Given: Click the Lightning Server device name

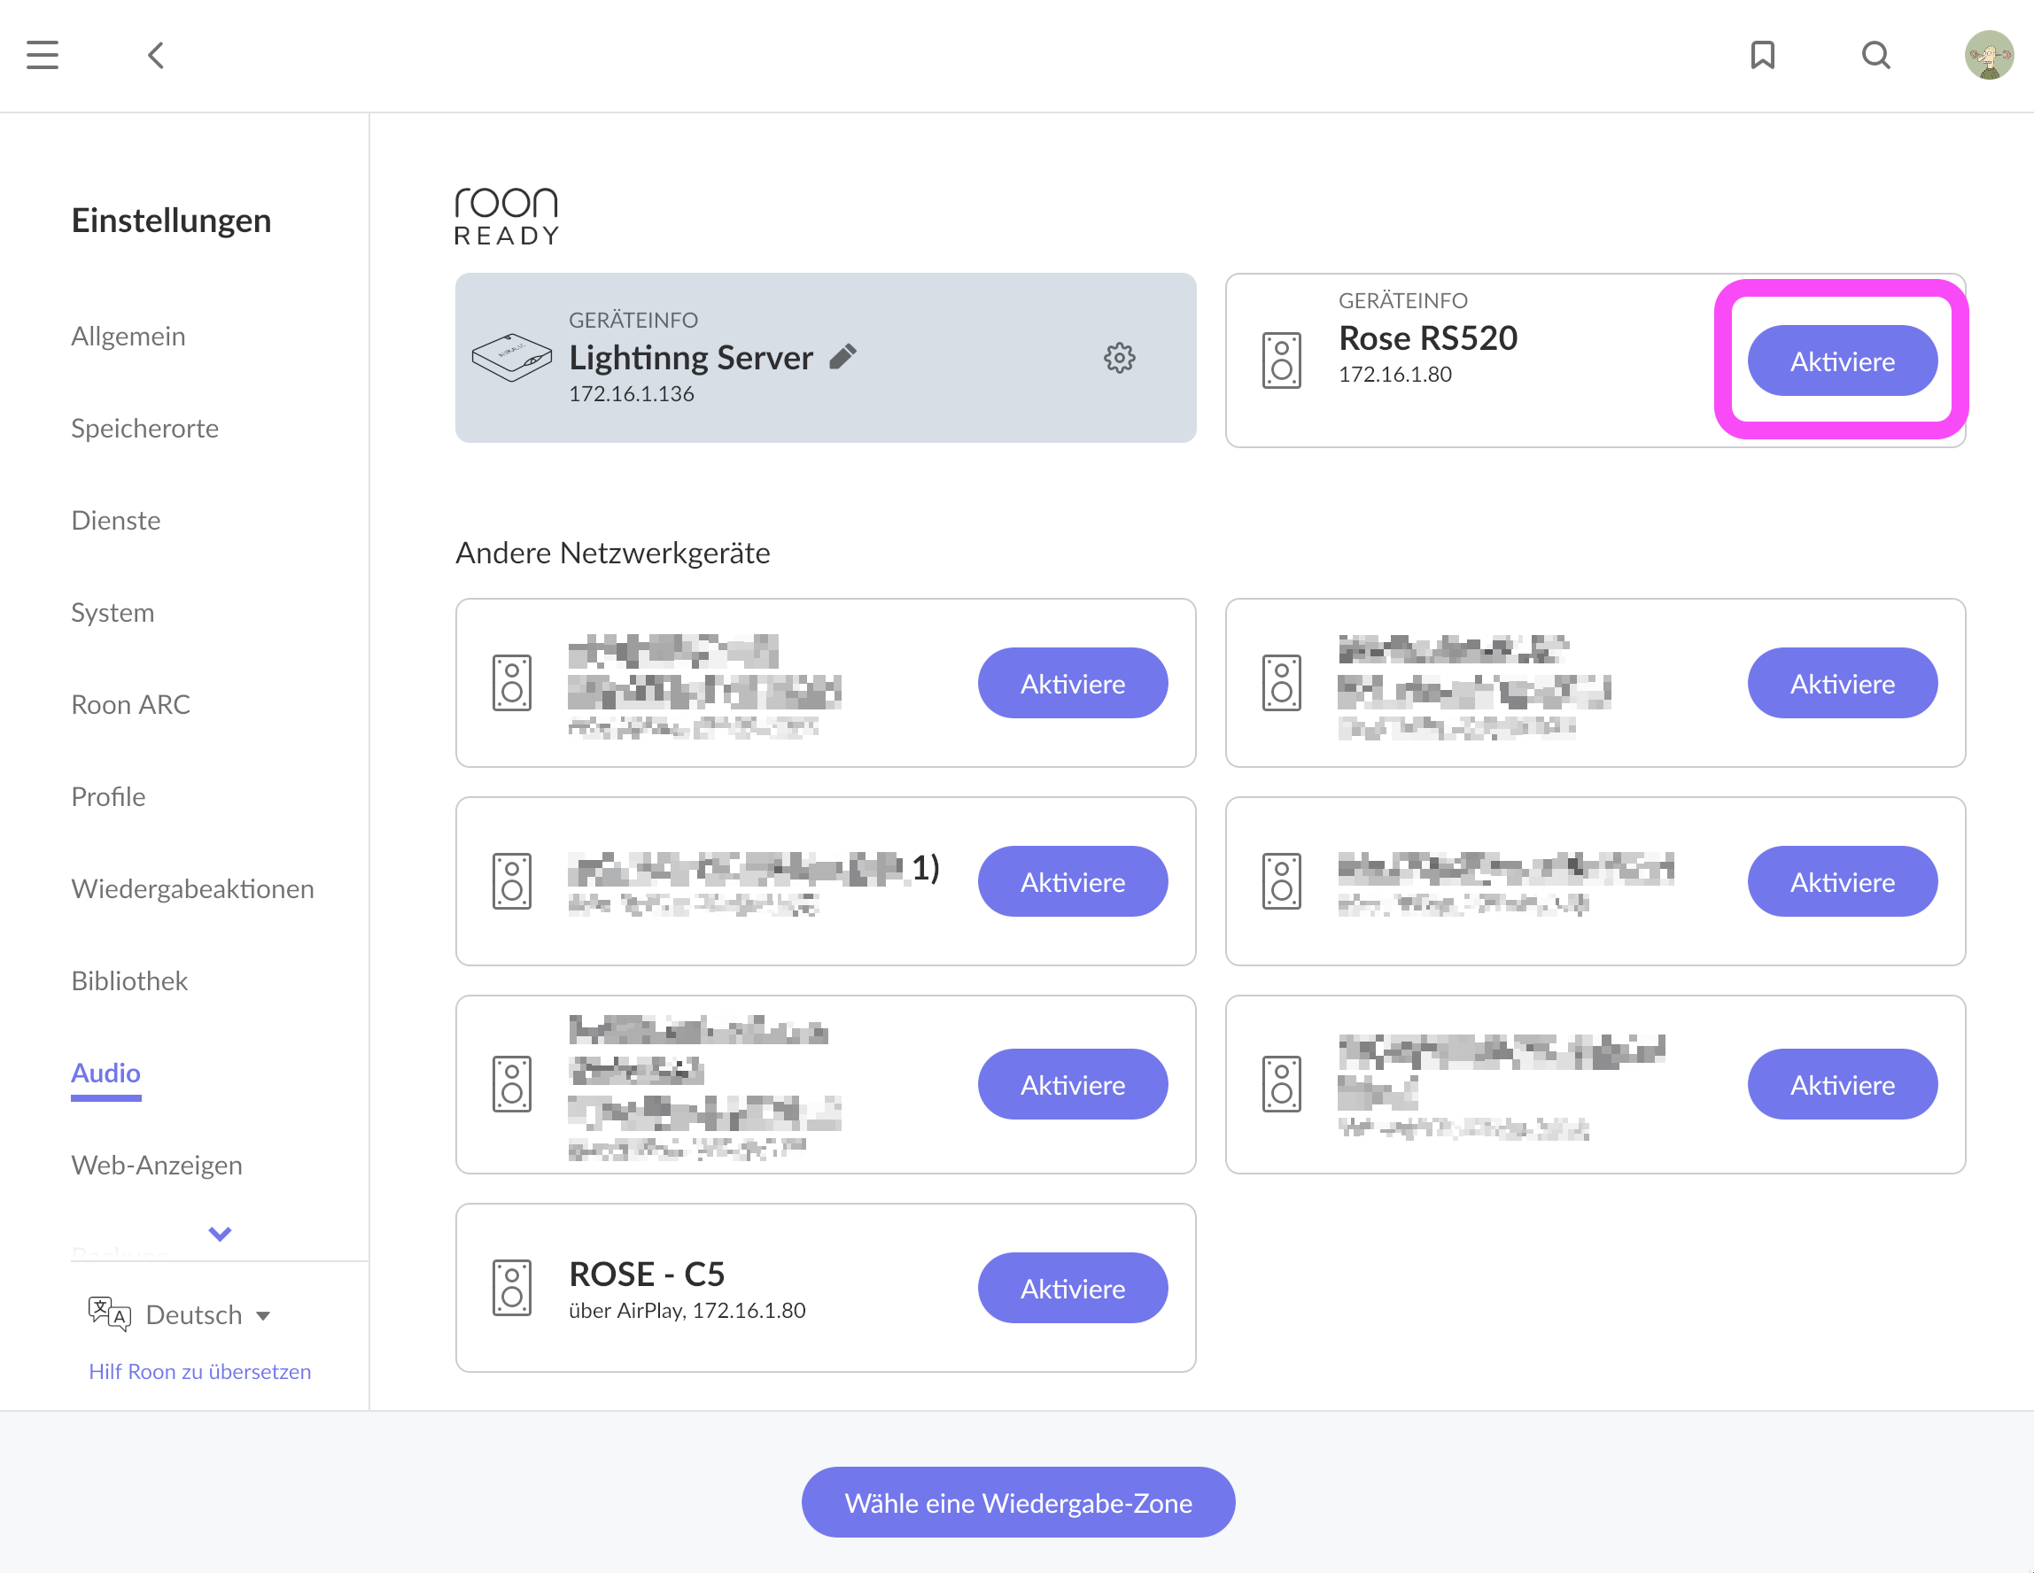Looking at the screenshot, I should [691, 358].
